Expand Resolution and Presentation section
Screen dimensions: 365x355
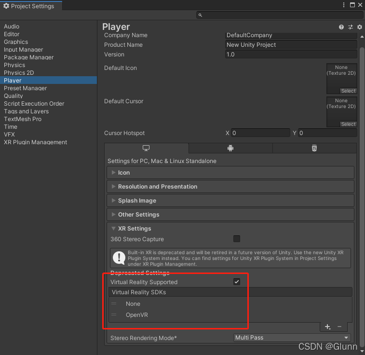tap(230, 187)
